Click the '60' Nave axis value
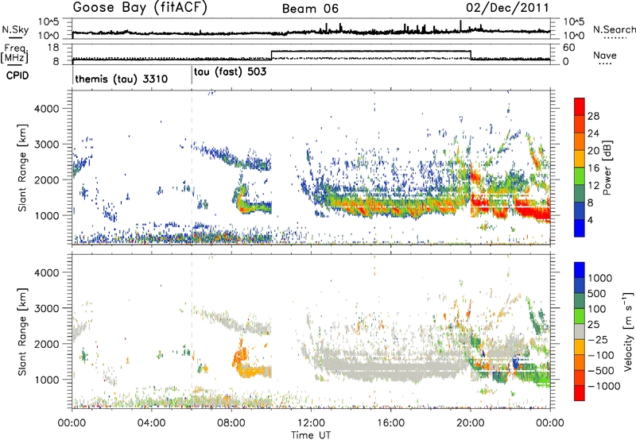636x440 pixels. click(x=569, y=48)
